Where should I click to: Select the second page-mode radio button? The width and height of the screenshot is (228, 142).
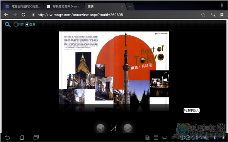pos(27,25)
